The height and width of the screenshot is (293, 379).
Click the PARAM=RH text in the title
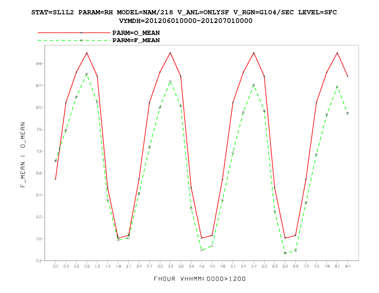pyautogui.click(x=96, y=12)
